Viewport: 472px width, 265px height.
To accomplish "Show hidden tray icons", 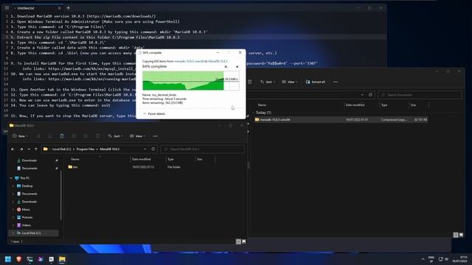I will pyautogui.click(x=423, y=259).
